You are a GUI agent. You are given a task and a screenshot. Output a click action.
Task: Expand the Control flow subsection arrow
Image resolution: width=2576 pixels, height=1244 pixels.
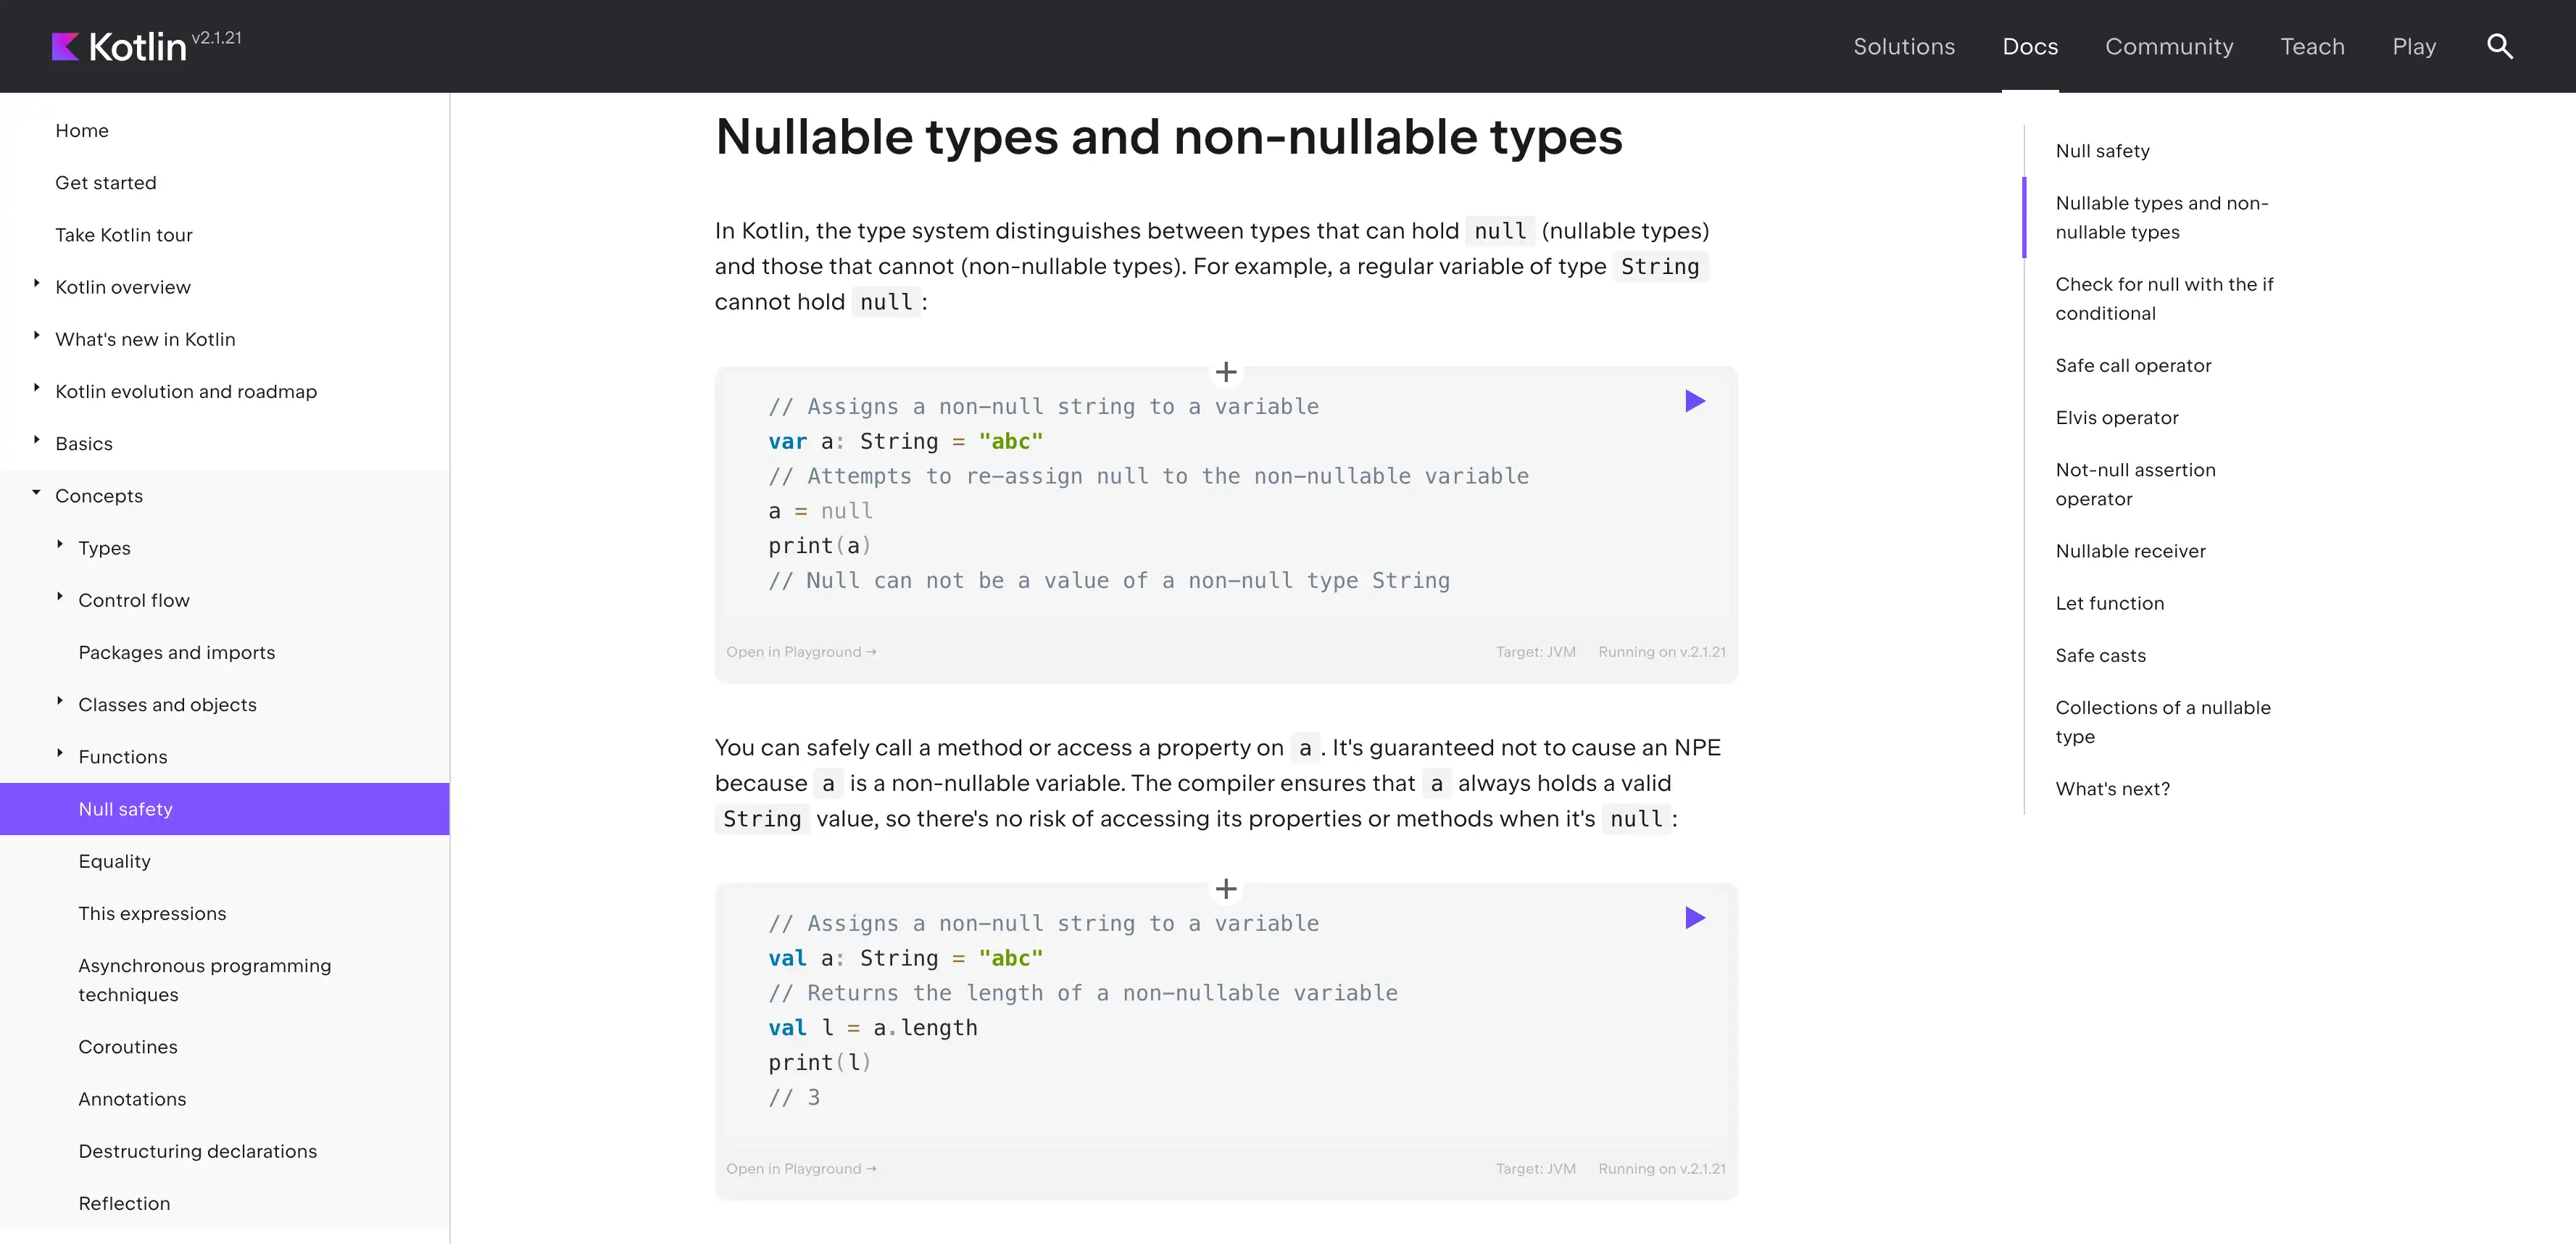point(60,597)
